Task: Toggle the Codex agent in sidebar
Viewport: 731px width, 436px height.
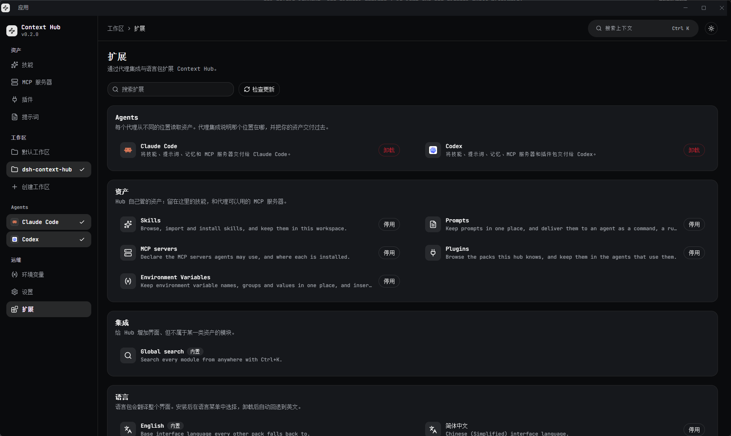Action: point(49,239)
